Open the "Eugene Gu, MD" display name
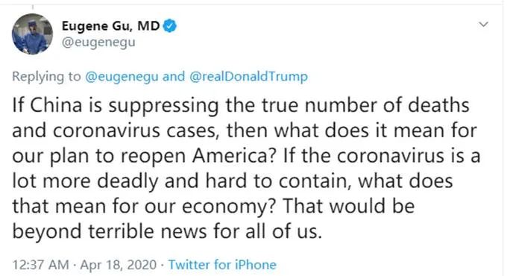The image size is (516, 276). [x=110, y=25]
